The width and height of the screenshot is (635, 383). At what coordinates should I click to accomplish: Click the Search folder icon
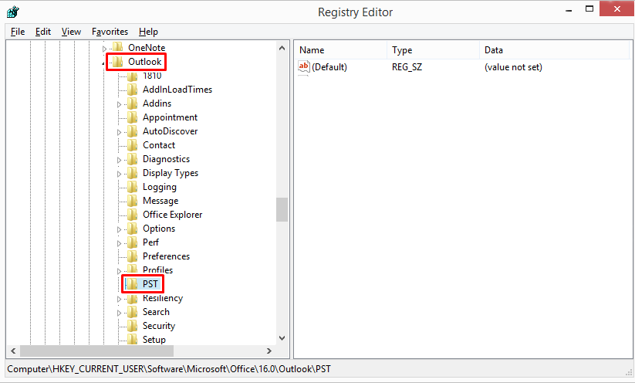pos(133,312)
